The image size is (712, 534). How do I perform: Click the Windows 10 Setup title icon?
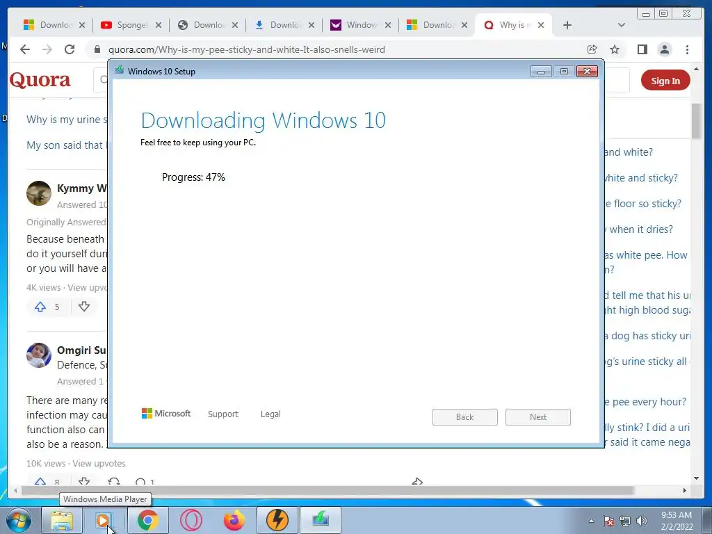pos(120,70)
